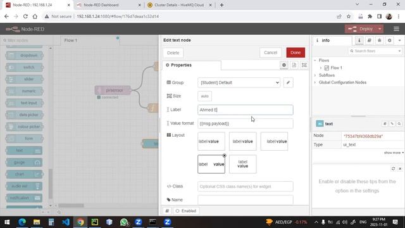The width and height of the screenshot is (405, 228).
Task: Expand the Flows tree section
Action: (315, 61)
